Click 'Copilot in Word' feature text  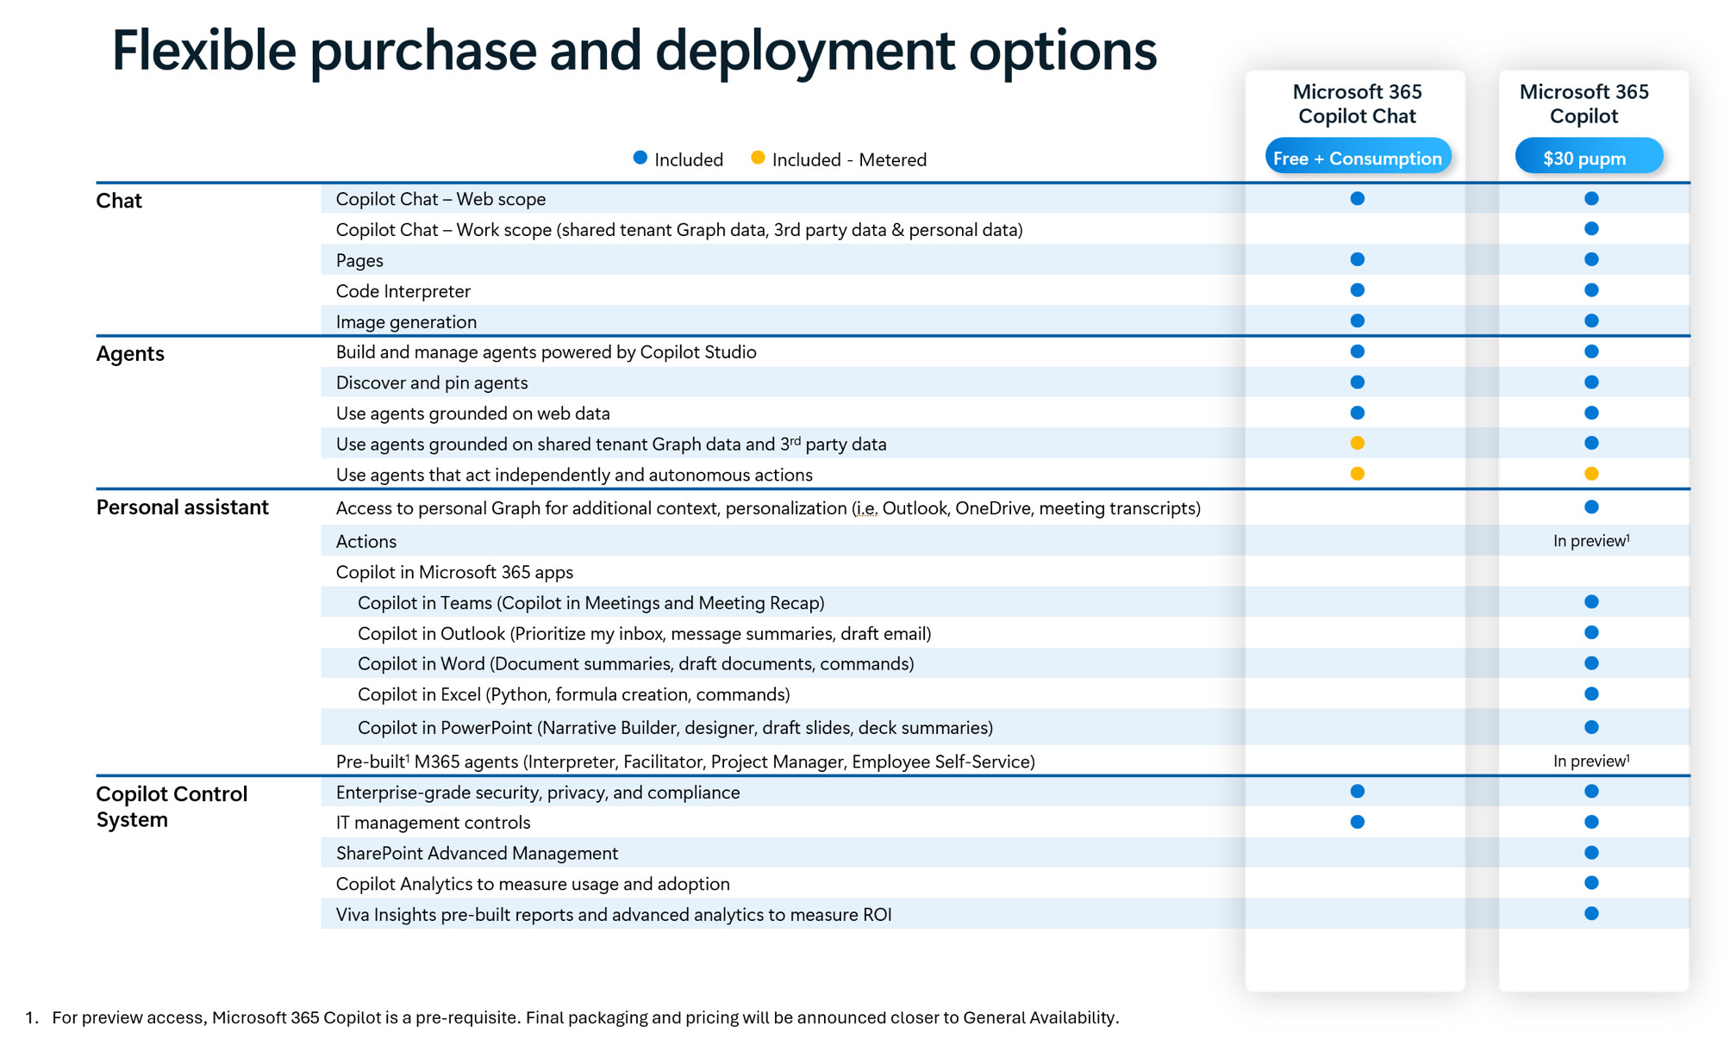click(636, 664)
